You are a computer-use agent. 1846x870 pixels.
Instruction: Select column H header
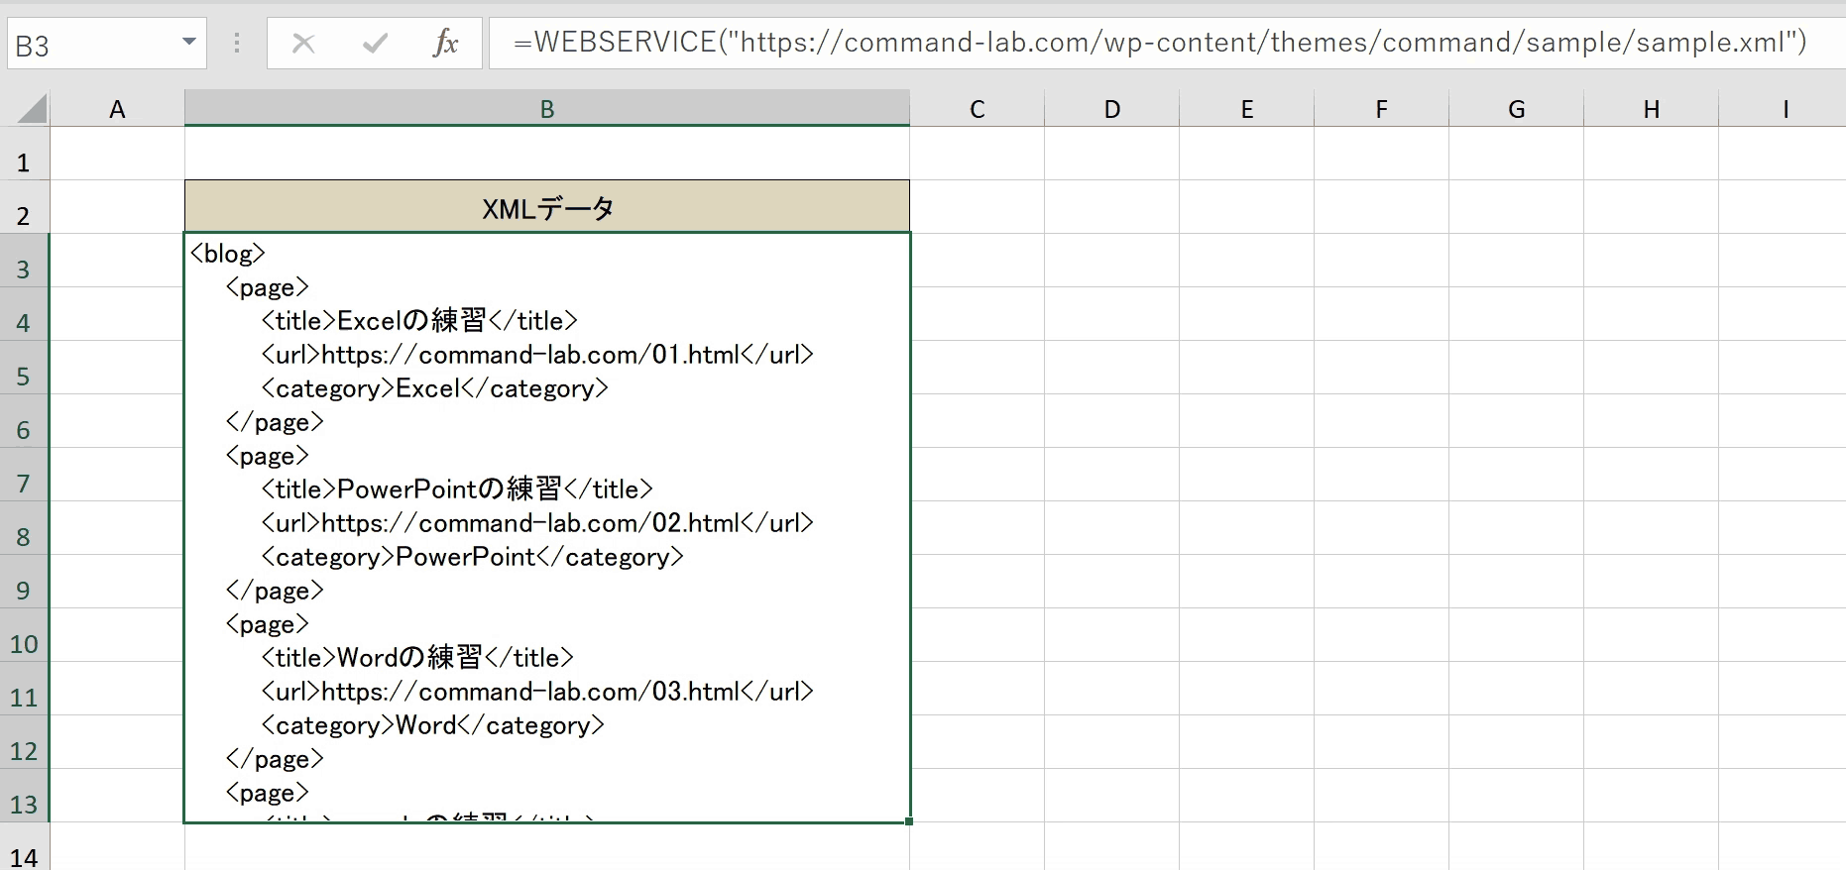point(1651,109)
